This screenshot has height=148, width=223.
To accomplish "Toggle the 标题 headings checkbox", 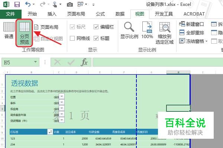I will click(96, 38).
